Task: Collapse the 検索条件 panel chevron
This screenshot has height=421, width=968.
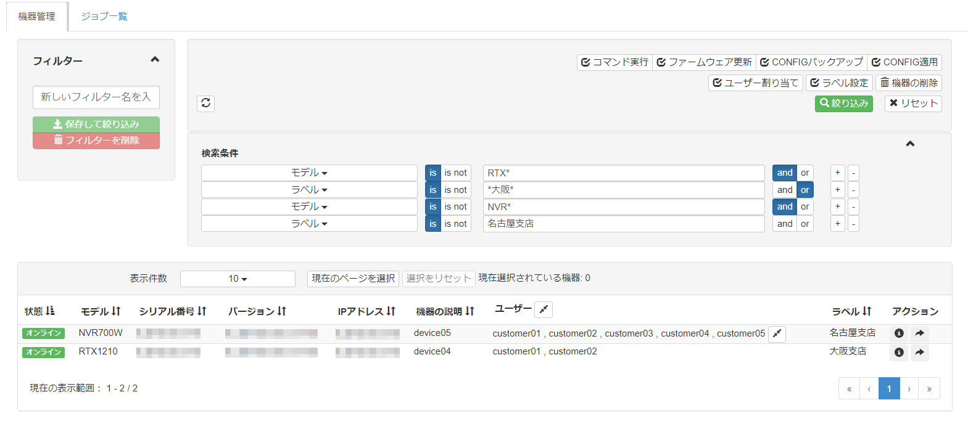Action: (x=910, y=144)
